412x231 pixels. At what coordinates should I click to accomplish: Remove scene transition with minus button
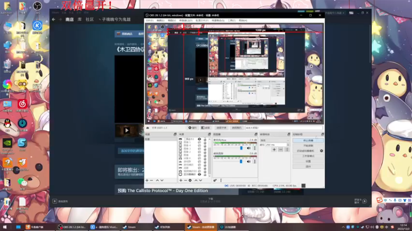pyautogui.click(x=280, y=149)
